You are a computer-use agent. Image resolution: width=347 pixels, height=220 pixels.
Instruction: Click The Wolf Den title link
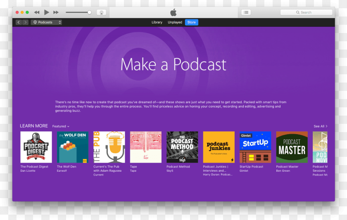point(67,166)
